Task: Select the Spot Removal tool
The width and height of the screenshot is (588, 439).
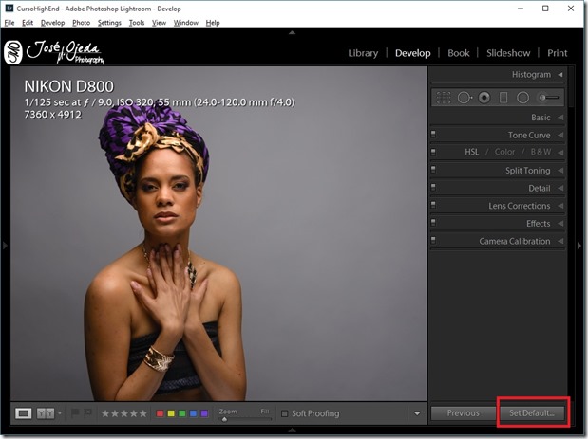Action: click(x=465, y=98)
